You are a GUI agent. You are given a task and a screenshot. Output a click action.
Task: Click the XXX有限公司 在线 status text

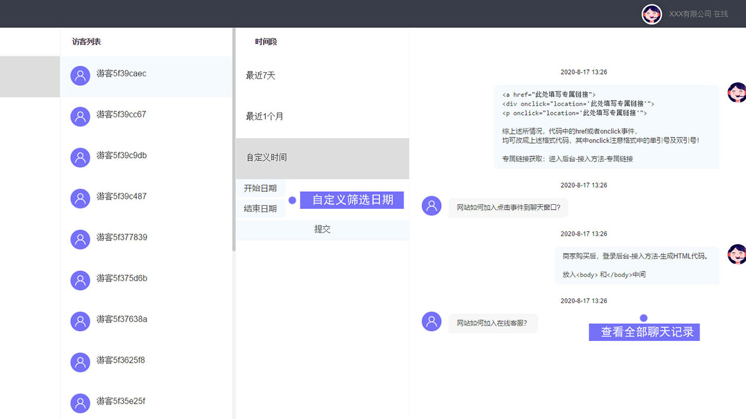coord(699,14)
